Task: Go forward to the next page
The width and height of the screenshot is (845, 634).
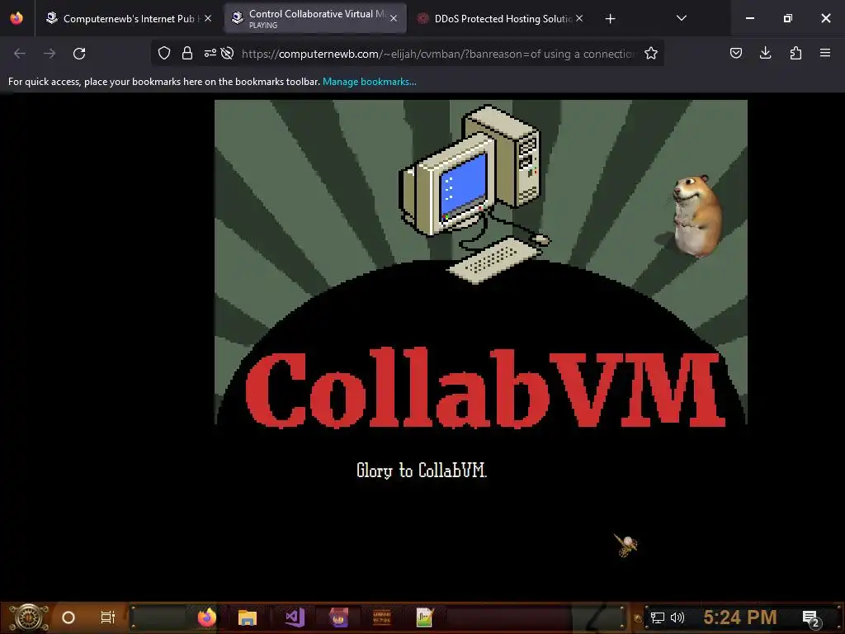Action: pos(50,54)
